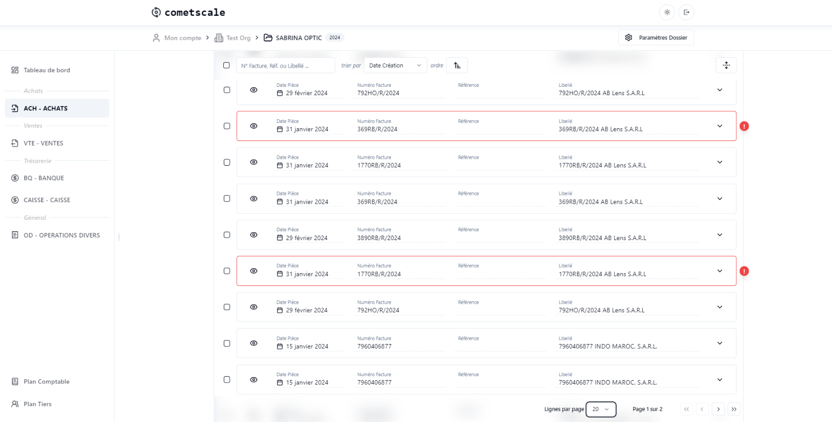Open the Date Création sort dropdown
Screen dimensions: 832x422
click(395, 66)
